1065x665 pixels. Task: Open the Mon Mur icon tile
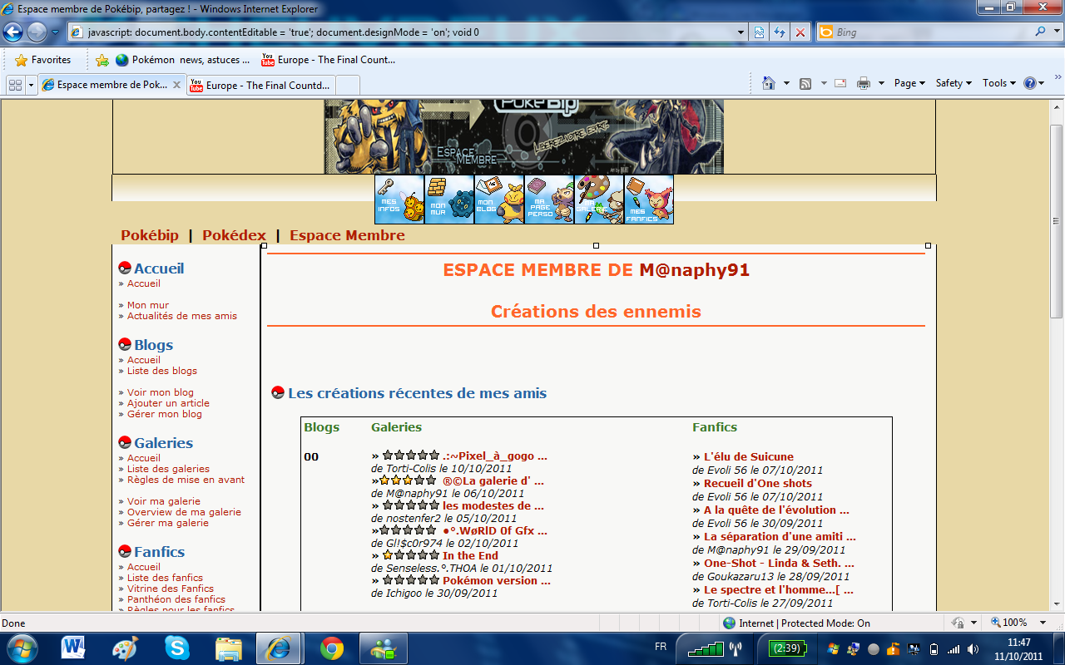point(449,199)
